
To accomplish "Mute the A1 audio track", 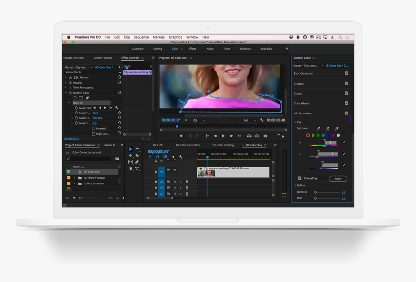I will point(175,182).
